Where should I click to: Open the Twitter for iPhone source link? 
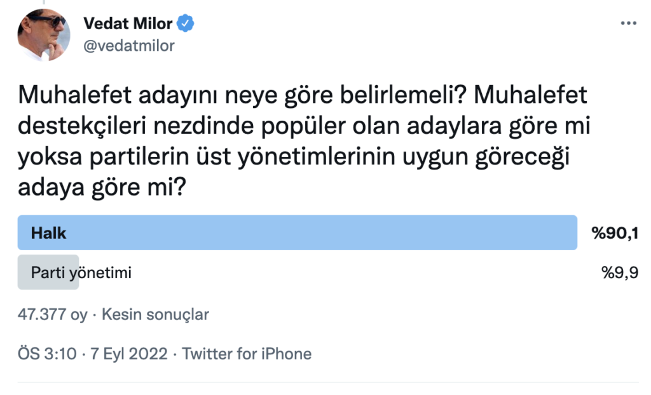point(247,354)
